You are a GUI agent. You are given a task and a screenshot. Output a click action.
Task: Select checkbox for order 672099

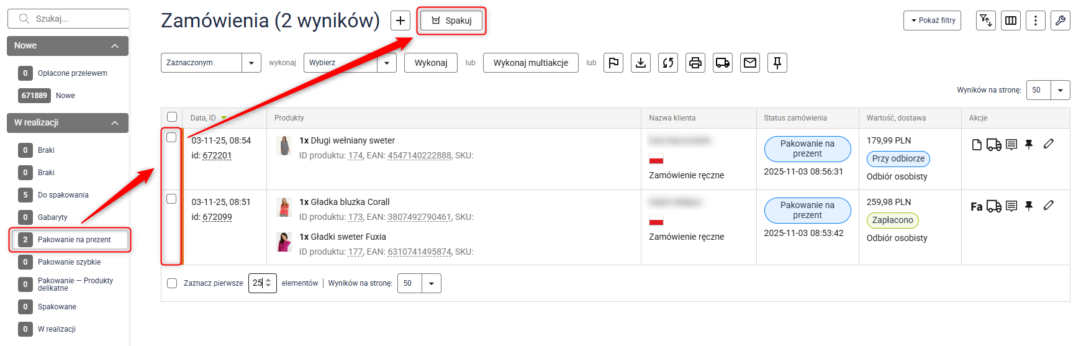pos(172,199)
